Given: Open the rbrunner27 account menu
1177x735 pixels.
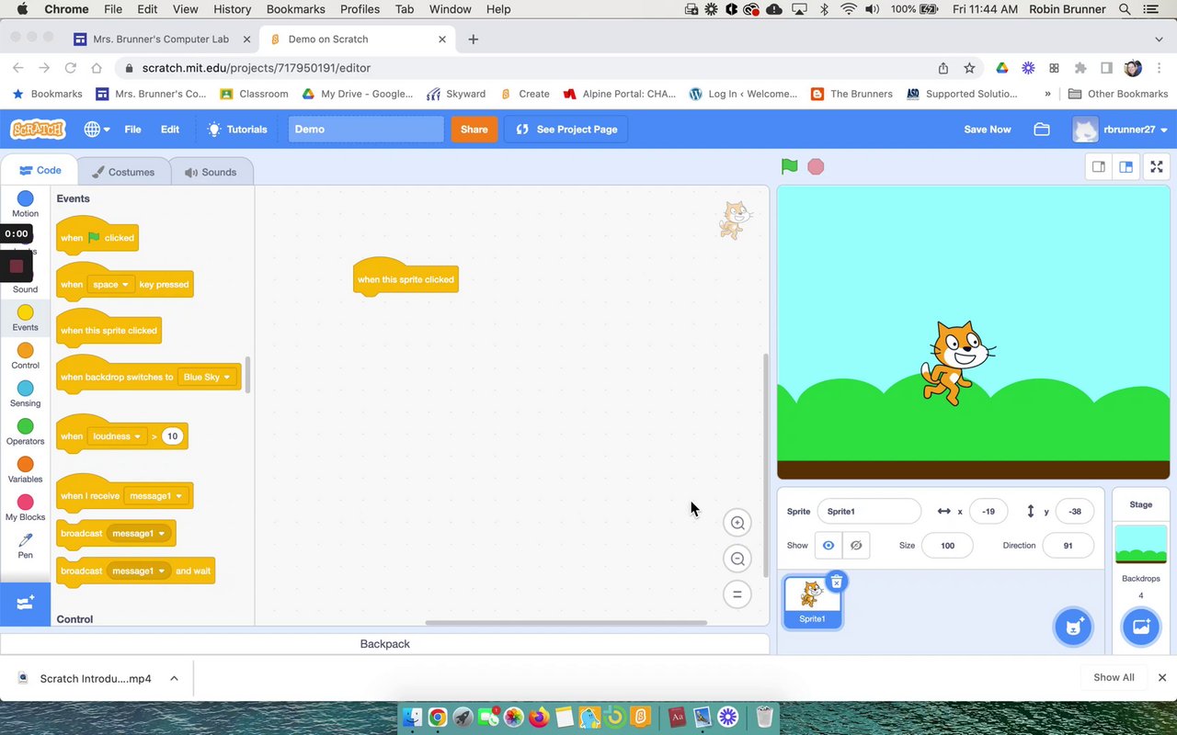Looking at the screenshot, I should [1120, 130].
